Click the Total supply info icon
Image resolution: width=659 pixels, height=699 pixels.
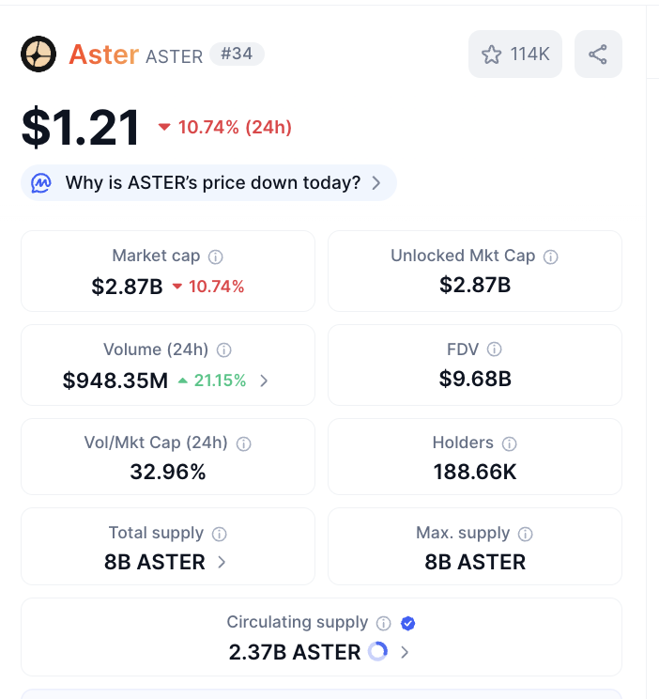220,534
